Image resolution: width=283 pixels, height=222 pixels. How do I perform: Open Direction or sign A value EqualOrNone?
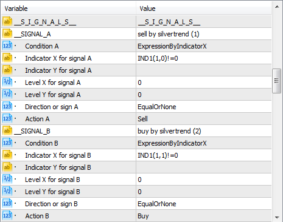click(x=204, y=107)
